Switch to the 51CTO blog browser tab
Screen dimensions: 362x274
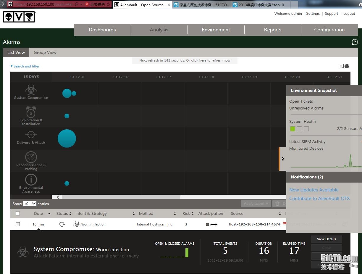(x=202, y=5)
